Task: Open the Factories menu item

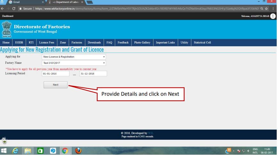Action: pos(77,43)
